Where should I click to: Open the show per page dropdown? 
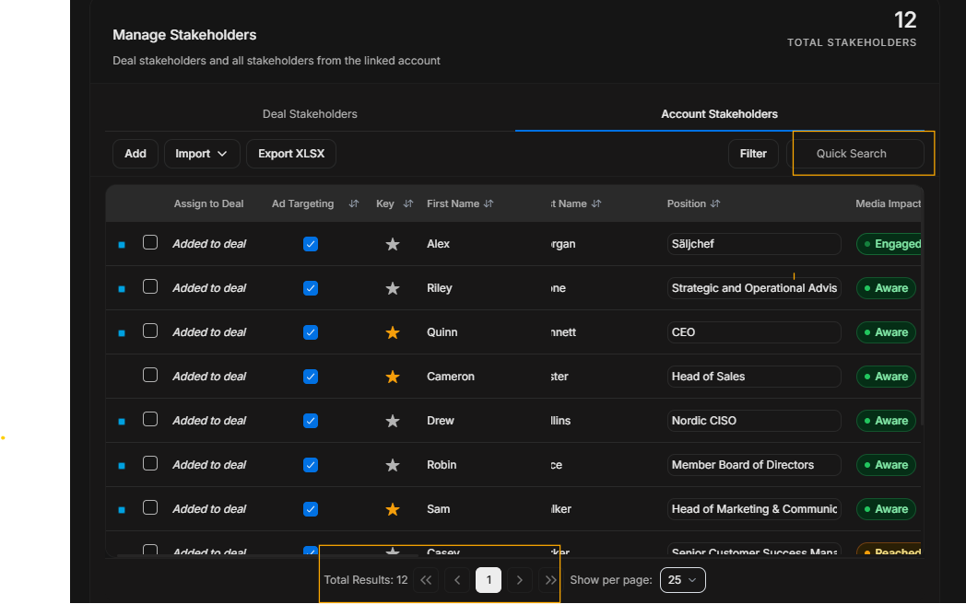coord(683,580)
